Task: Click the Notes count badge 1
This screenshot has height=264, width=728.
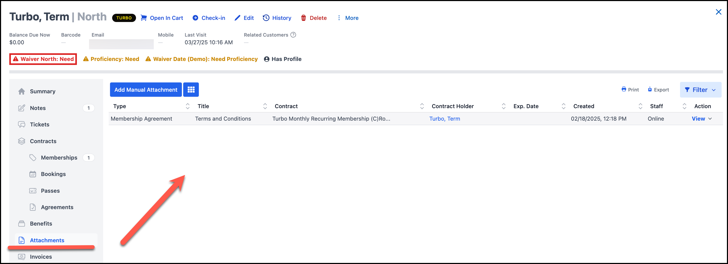Action: [x=89, y=108]
